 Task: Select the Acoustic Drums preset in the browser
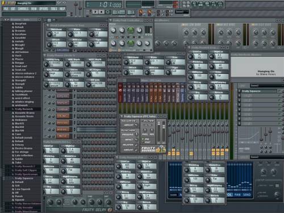24,112
